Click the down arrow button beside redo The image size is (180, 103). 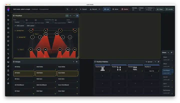76,9
